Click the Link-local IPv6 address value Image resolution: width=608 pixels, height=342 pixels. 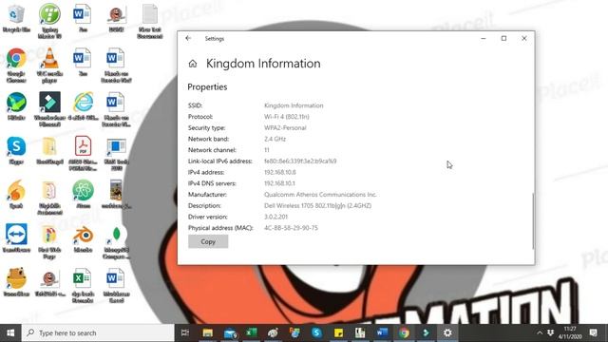click(300, 161)
